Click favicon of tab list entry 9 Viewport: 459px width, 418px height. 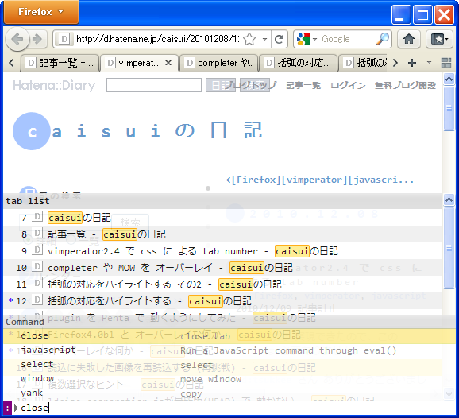tap(37, 250)
